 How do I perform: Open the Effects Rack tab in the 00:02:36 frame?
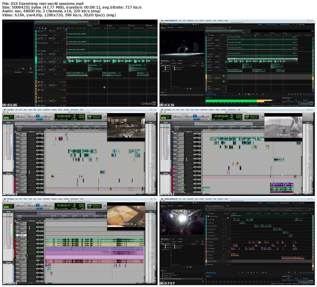[171, 27]
